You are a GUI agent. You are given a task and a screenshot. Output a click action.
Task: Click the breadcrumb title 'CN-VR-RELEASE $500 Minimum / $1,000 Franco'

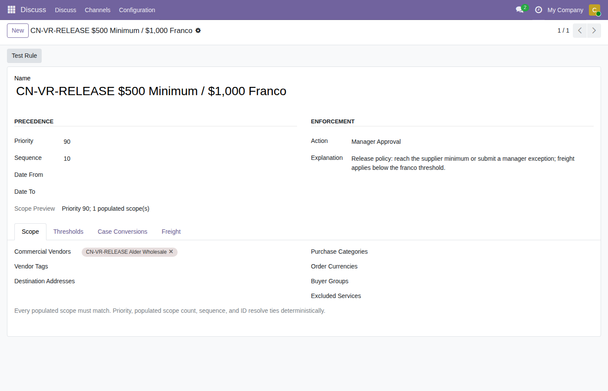coord(111,30)
